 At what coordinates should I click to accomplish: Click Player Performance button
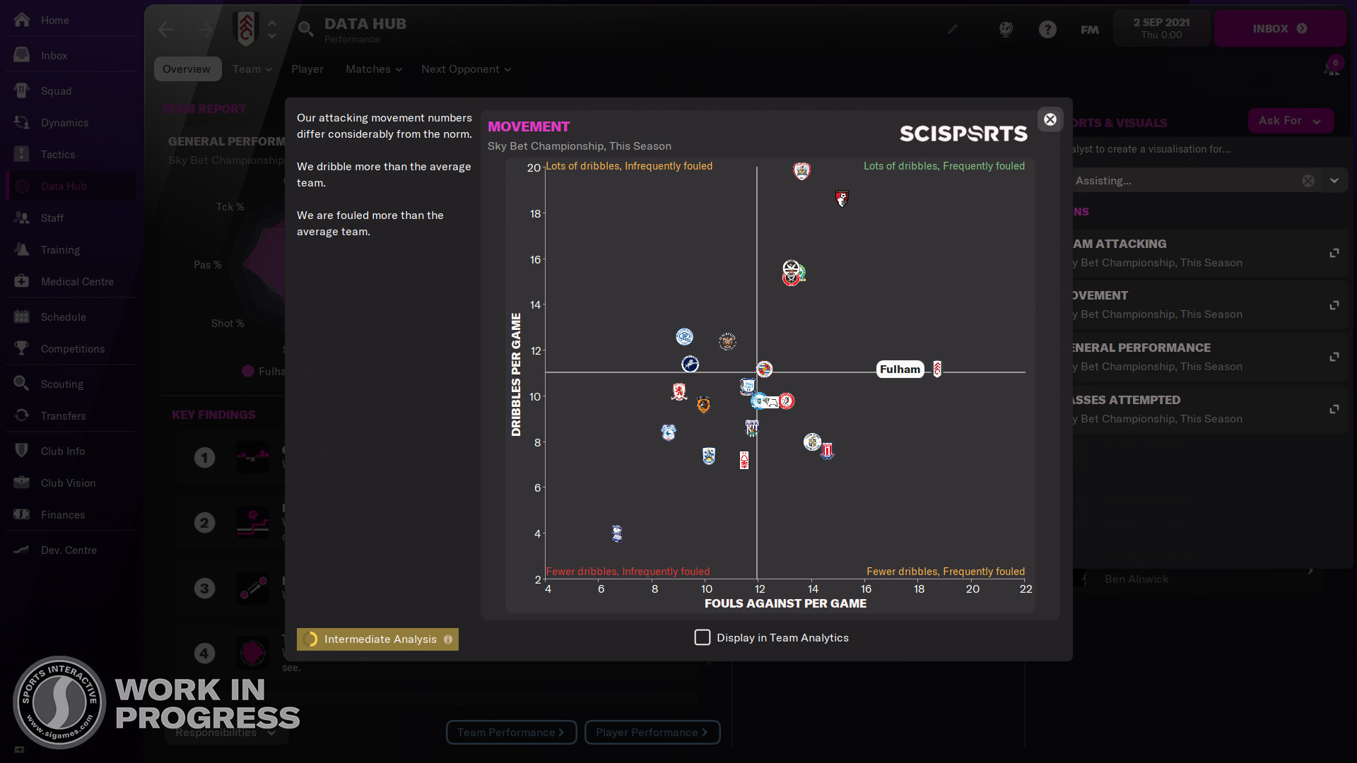(x=653, y=732)
